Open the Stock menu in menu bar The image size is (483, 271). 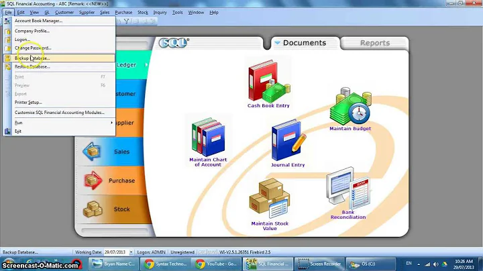pyautogui.click(x=143, y=13)
